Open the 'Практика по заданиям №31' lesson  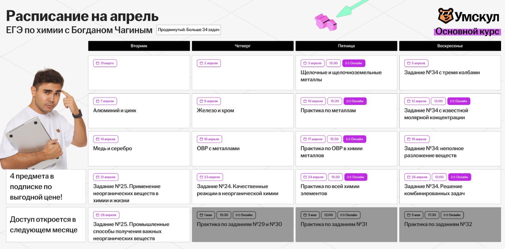coord(346,225)
